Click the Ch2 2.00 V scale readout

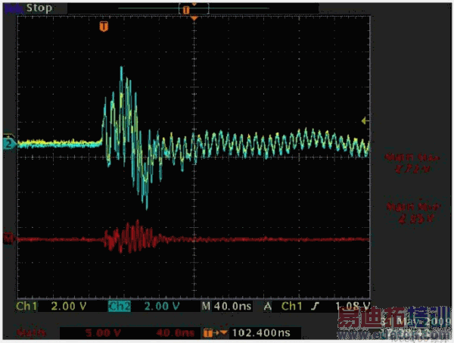point(162,306)
